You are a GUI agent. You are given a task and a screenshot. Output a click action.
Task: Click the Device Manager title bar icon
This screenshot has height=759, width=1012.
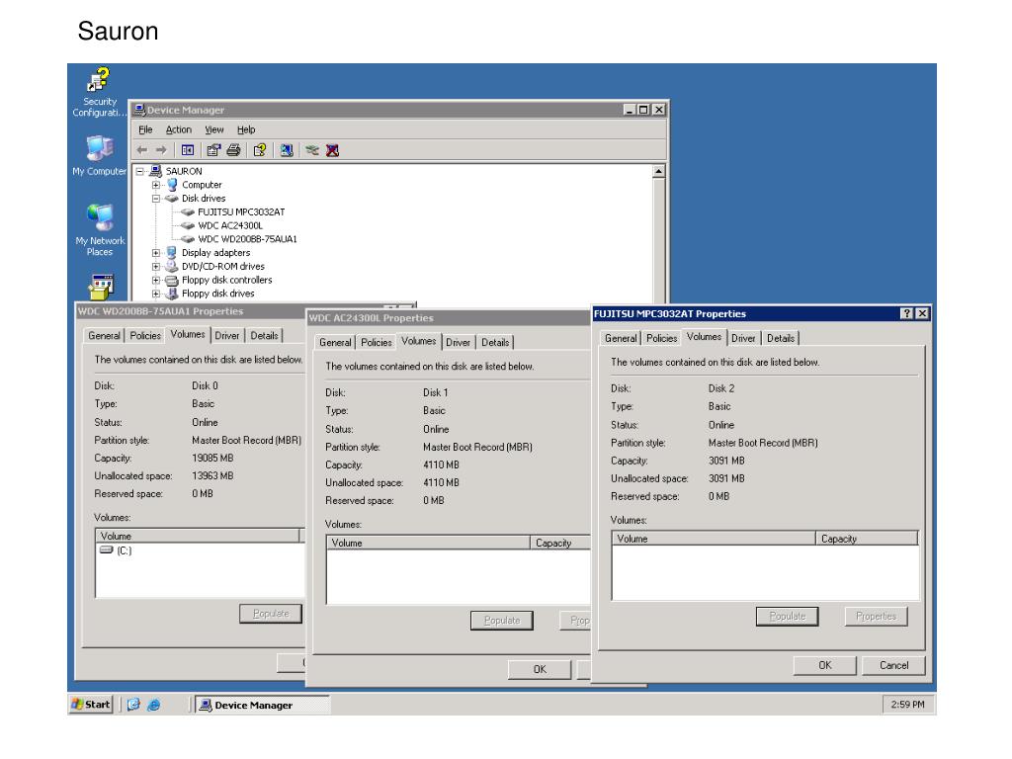point(138,110)
